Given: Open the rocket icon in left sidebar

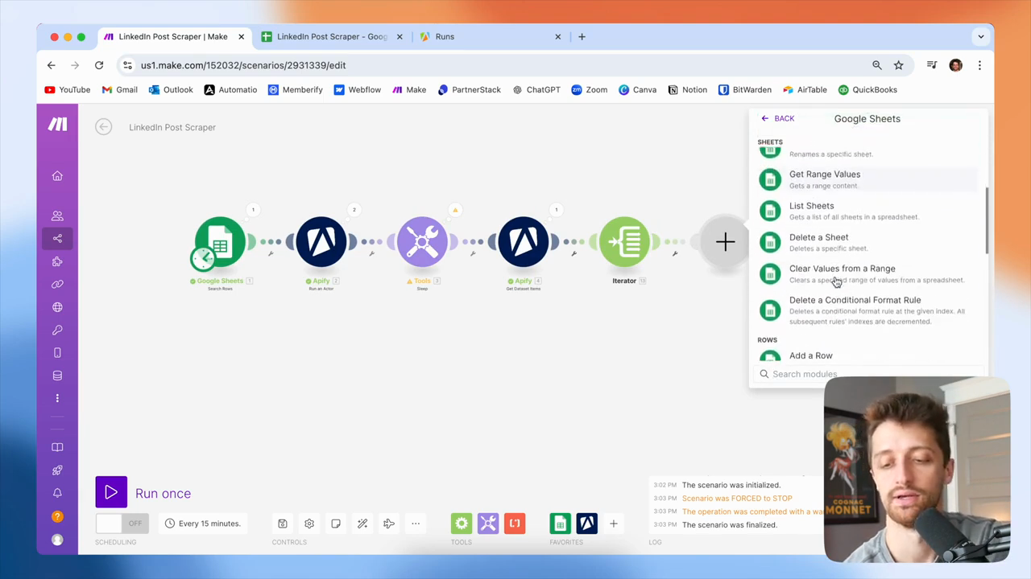Looking at the screenshot, I should click(x=57, y=470).
